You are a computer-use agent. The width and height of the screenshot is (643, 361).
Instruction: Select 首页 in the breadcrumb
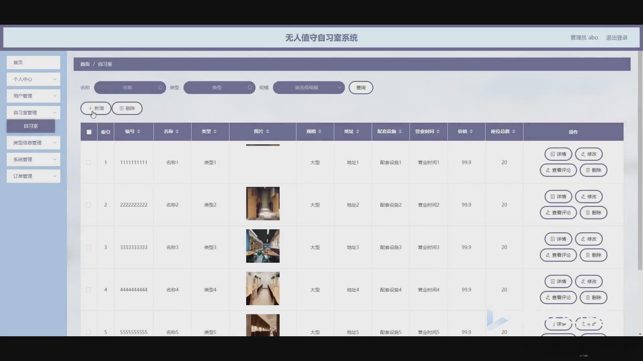(x=85, y=64)
